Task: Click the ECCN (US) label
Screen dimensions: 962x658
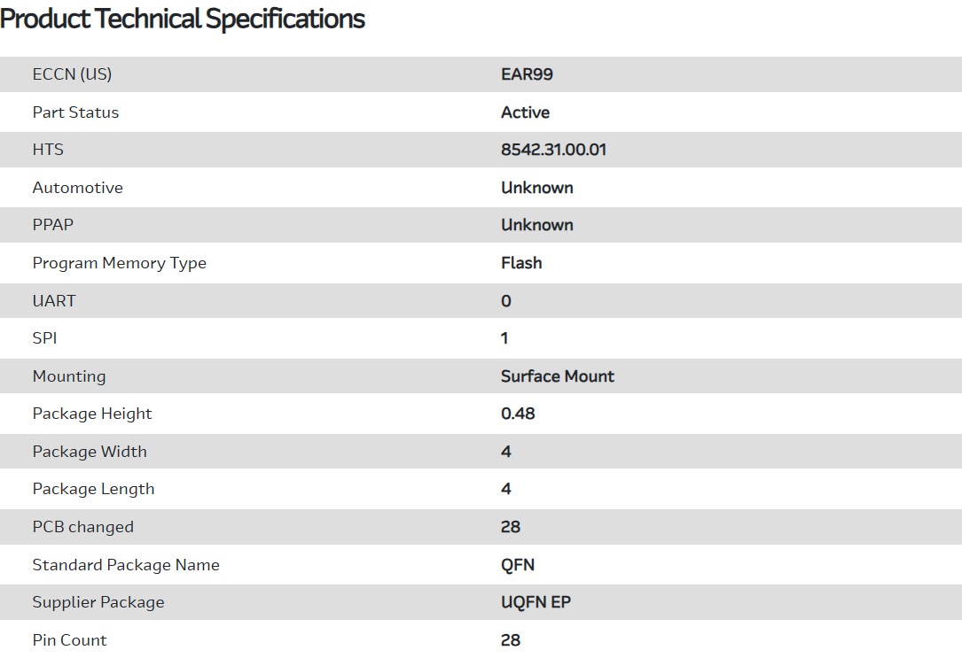Action: [x=72, y=74]
